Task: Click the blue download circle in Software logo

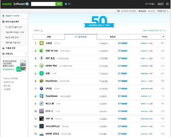Action: point(27,4)
